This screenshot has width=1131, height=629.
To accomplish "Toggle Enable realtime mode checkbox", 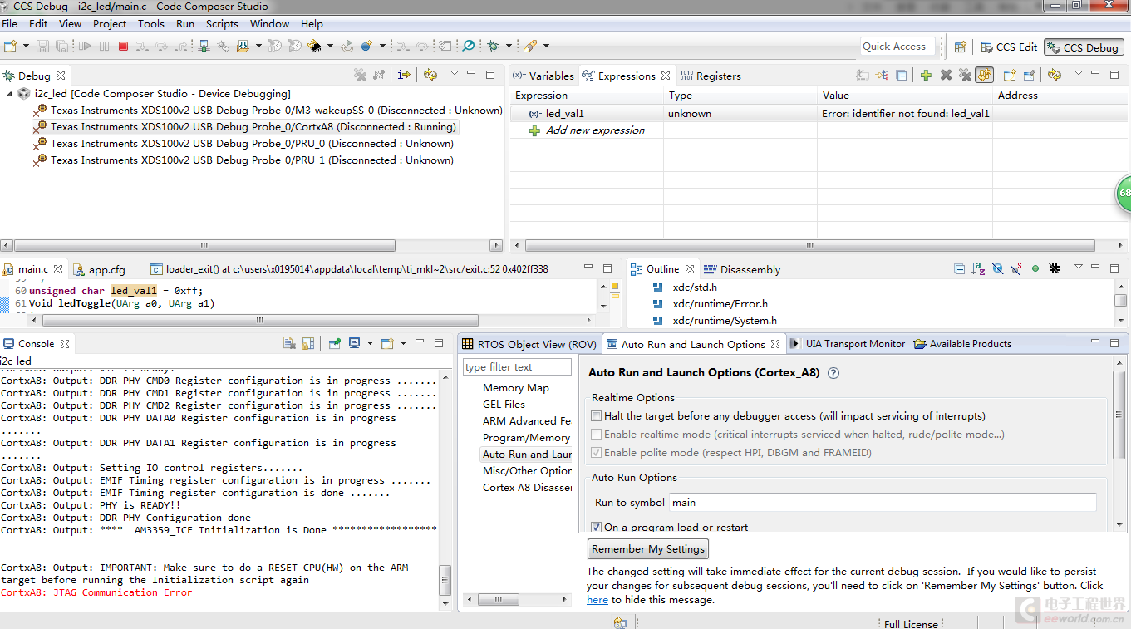I will 597,435.
